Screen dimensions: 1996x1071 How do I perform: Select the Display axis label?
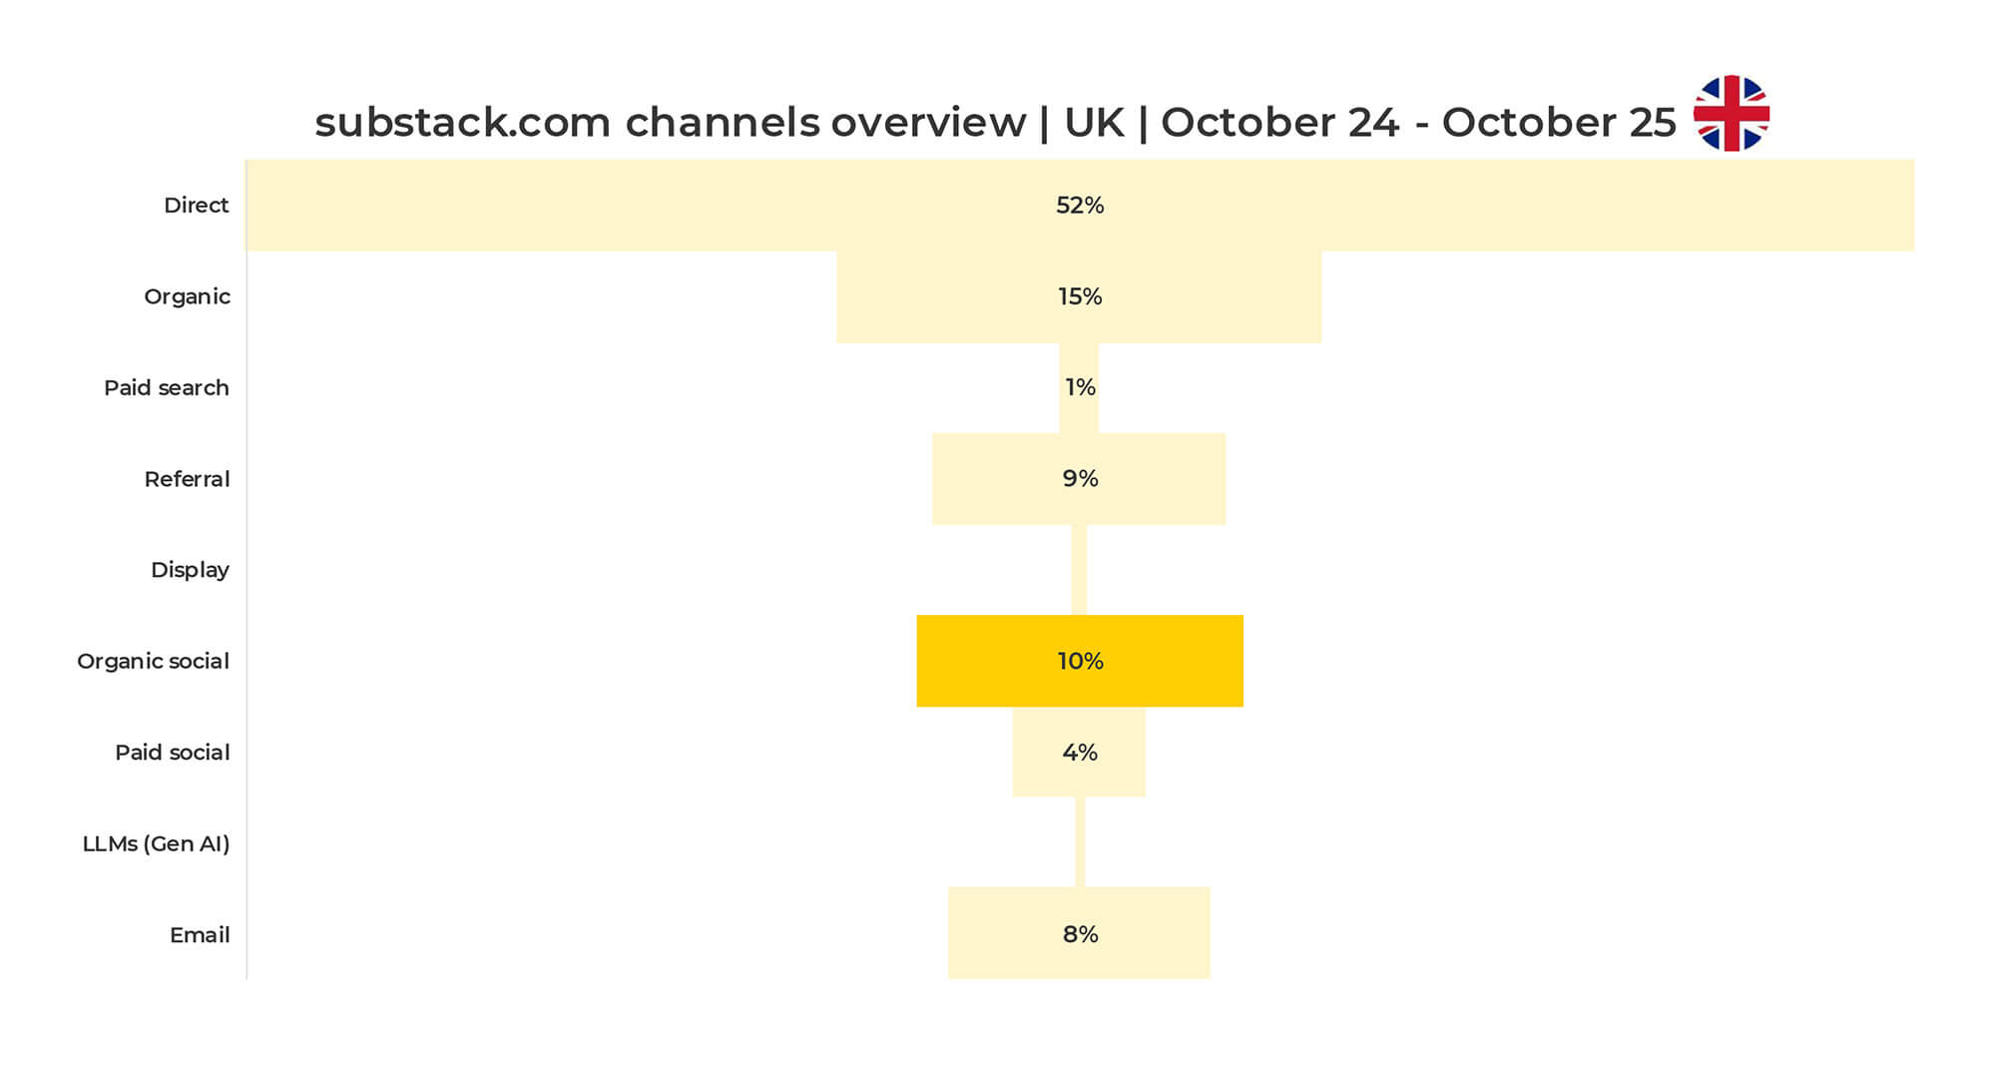190,570
